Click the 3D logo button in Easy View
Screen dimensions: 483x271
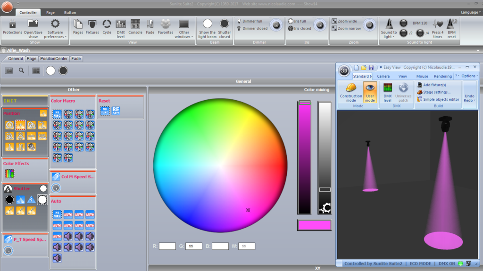click(x=344, y=71)
